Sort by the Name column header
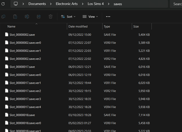This screenshot has width=182, height=132. click(12, 27)
